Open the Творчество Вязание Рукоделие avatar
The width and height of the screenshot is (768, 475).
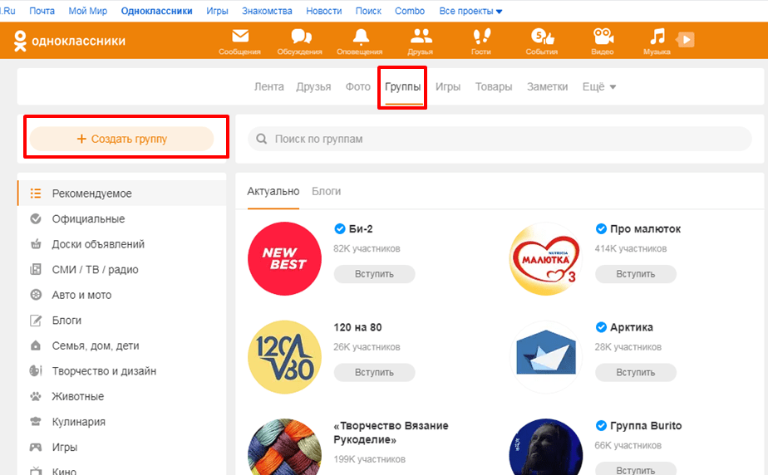pyautogui.click(x=284, y=447)
